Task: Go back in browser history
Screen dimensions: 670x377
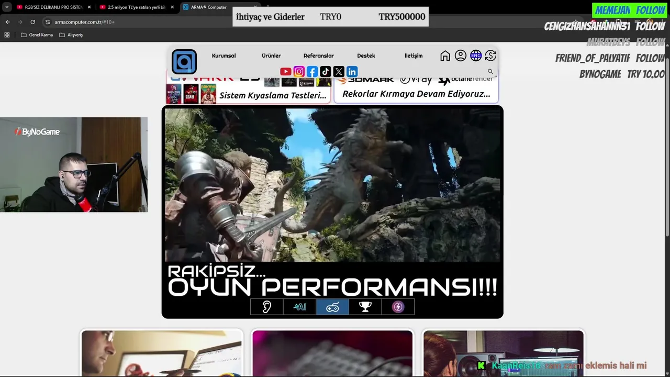Action: tap(7, 22)
